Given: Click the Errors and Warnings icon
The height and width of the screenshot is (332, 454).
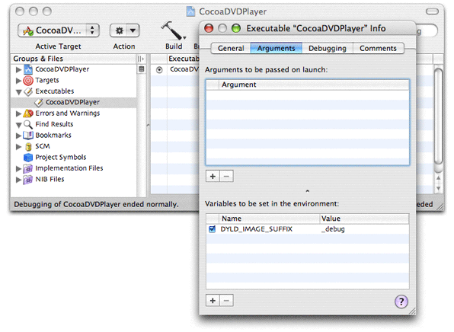Looking at the screenshot, I should tap(28, 113).
